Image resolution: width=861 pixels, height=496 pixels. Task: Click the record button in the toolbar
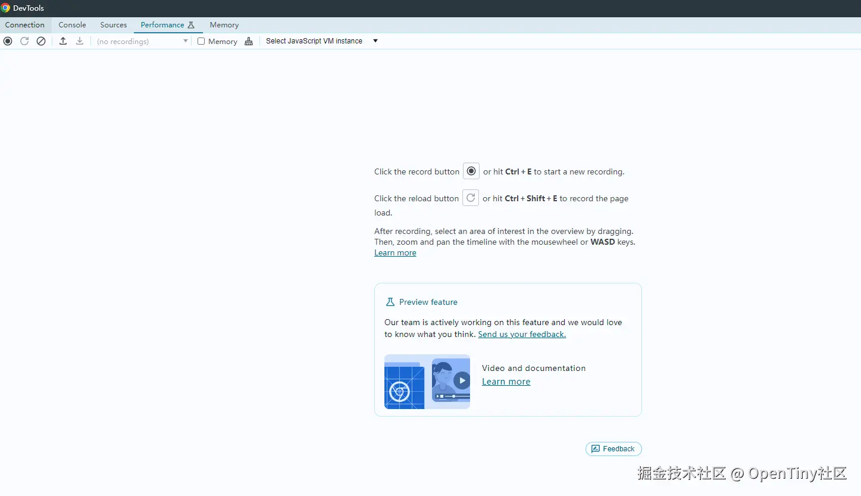pos(8,41)
